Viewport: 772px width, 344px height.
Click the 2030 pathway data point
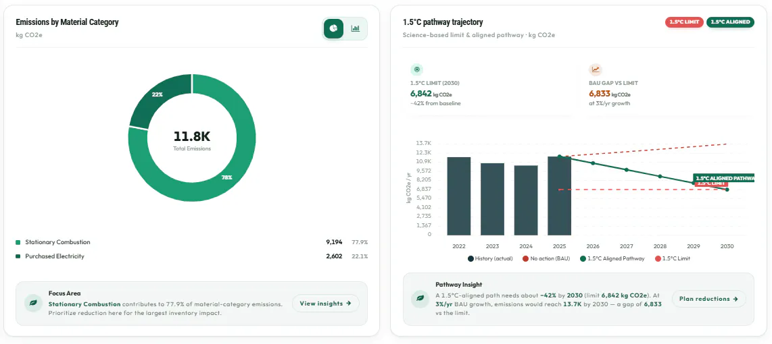727,189
